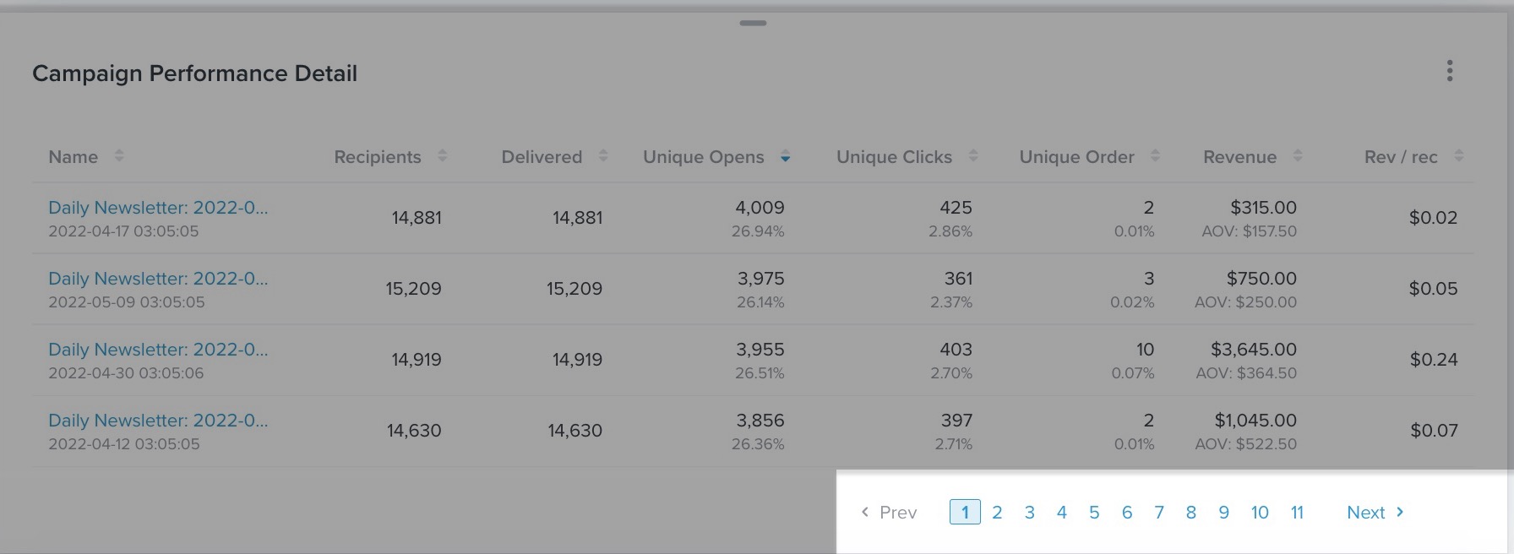Open the Daily Newsletter campaign dated 2022-04-17
This screenshot has width=1514, height=554.
tap(158, 207)
